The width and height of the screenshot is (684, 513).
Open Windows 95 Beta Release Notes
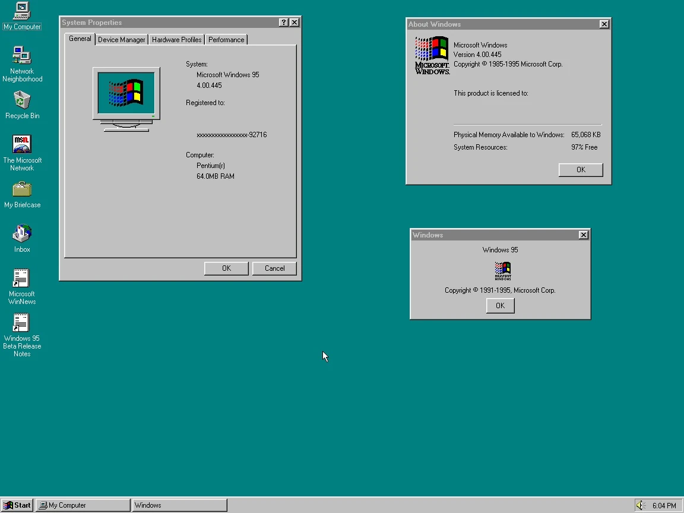22,322
